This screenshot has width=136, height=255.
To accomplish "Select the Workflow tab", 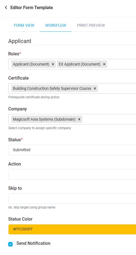I will coord(56,26).
